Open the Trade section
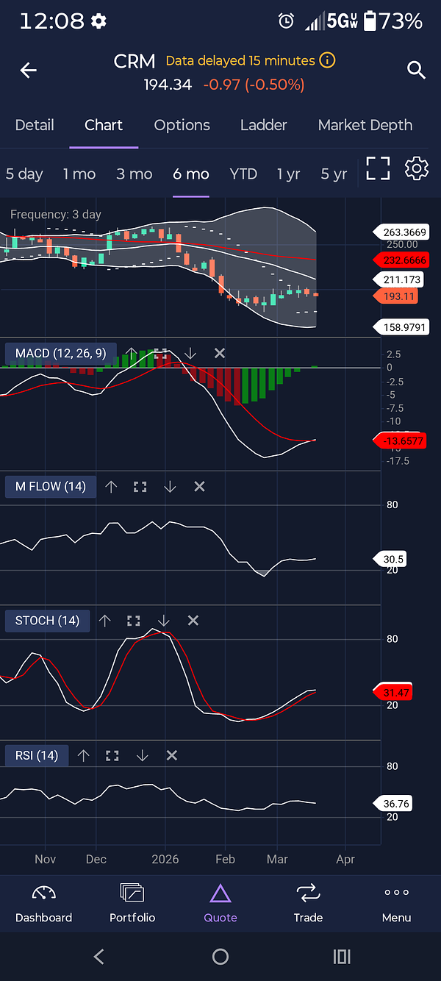The height and width of the screenshot is (981, 441). click(x=308, y=903)
